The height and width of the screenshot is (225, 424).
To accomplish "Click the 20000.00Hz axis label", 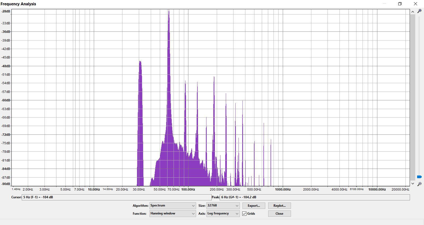I will point(400,190).
